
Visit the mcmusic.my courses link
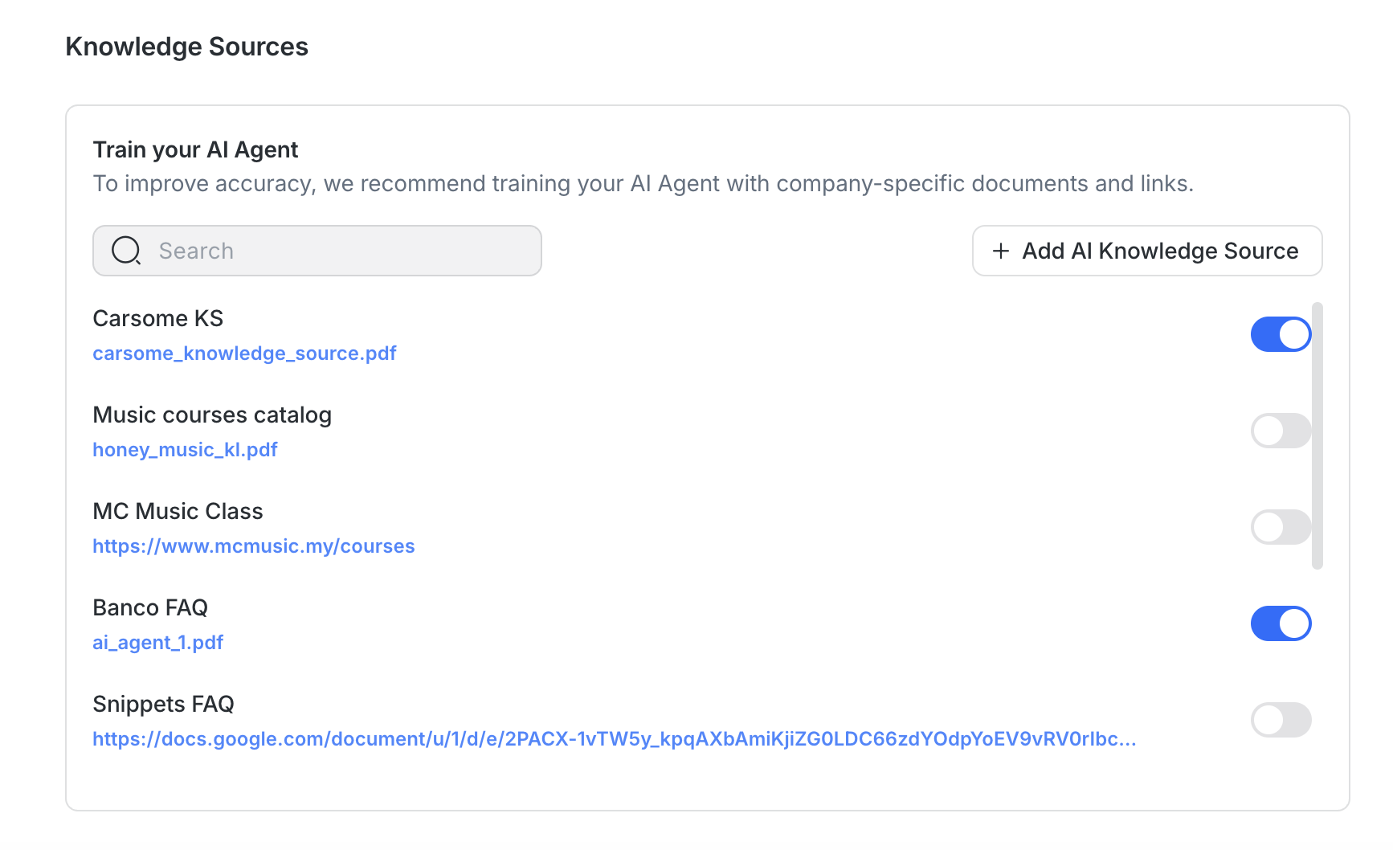253,546
